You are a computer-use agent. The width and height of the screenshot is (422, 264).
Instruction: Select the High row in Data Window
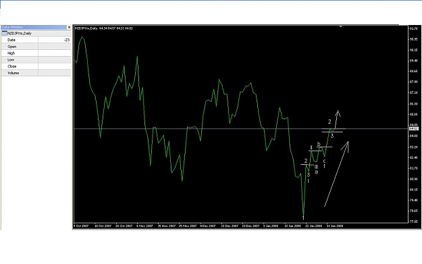[x=36, y=53]
